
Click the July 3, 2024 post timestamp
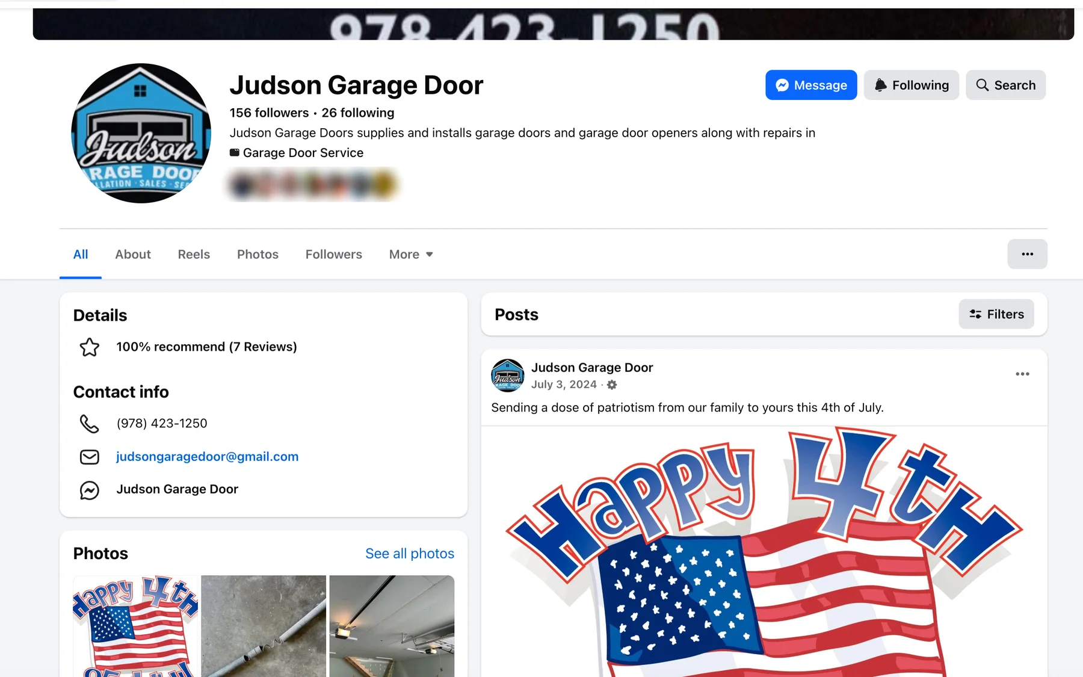pyautogui.click(x=564, y=385)
